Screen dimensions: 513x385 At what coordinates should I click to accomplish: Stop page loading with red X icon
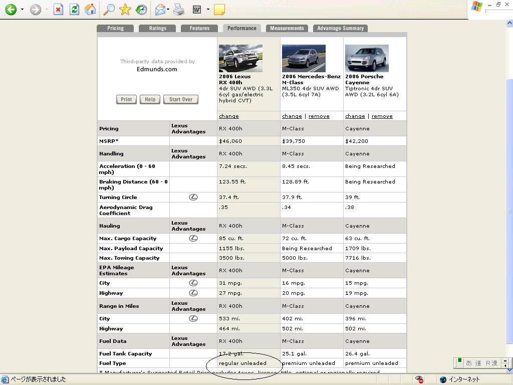58,10
